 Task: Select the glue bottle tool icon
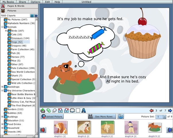point(55,110)
